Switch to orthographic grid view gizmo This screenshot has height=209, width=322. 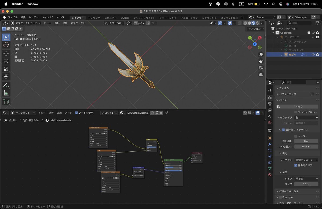coord(261,74)
